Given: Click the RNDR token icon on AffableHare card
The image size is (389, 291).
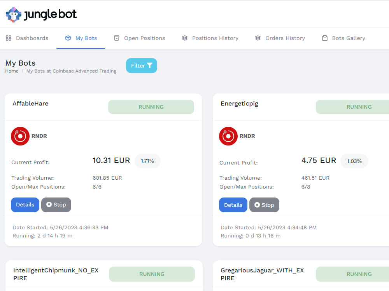Looking at the screenshot, I should click(20, 136).
